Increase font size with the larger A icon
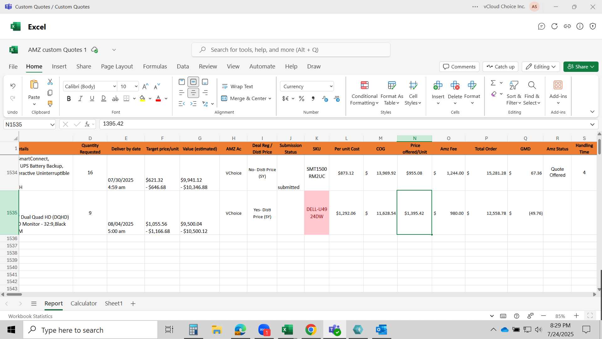 (145, 86)
